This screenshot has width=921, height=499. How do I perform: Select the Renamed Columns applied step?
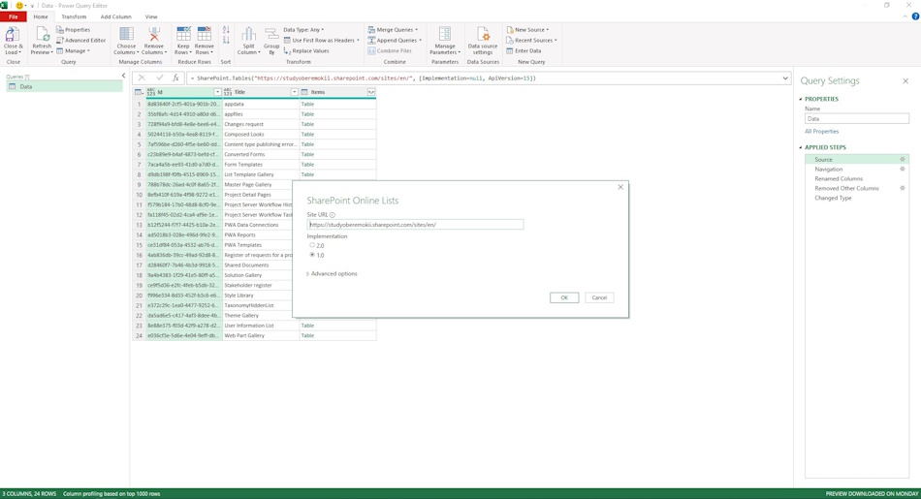click(x=839, y=178)
